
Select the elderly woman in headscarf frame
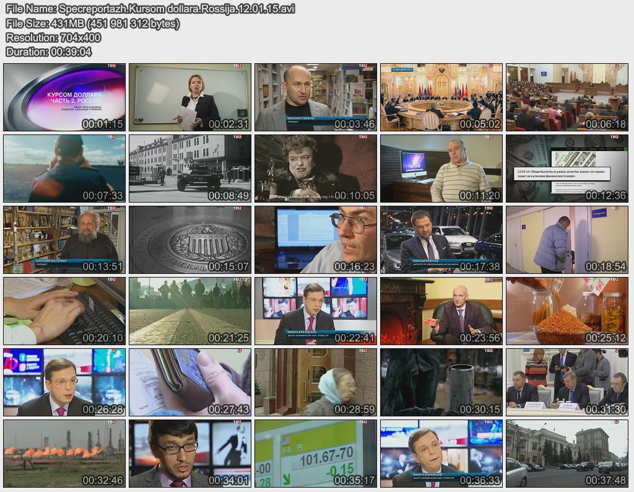(x=315, y=382)
